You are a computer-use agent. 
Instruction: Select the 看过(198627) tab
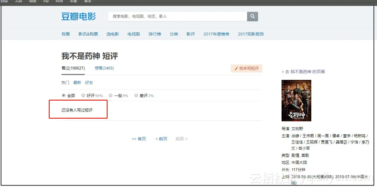tap(73, 68)
